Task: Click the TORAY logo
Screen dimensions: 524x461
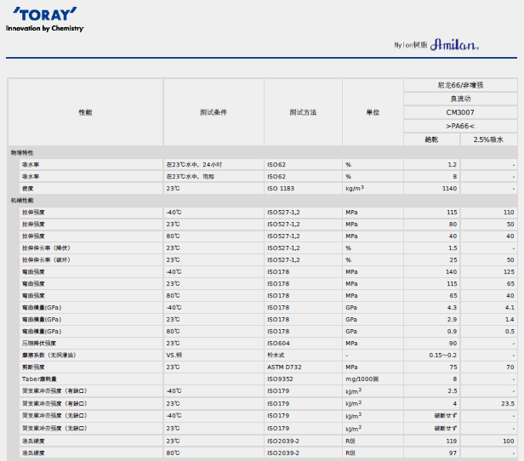Action: coord(44,14)
